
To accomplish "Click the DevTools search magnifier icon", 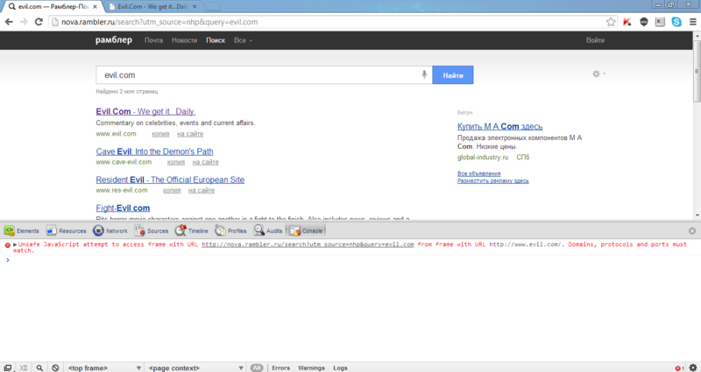I will coord(39,368).
